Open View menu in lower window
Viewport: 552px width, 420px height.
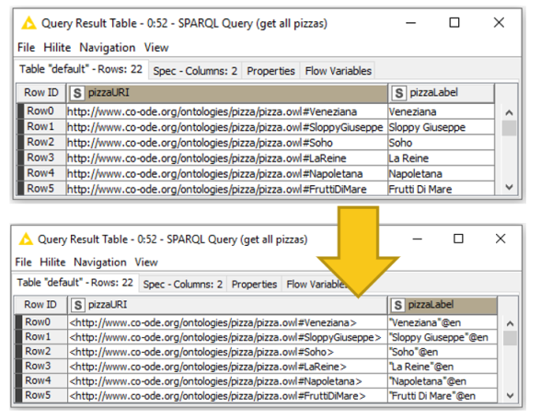pos(146,262)
